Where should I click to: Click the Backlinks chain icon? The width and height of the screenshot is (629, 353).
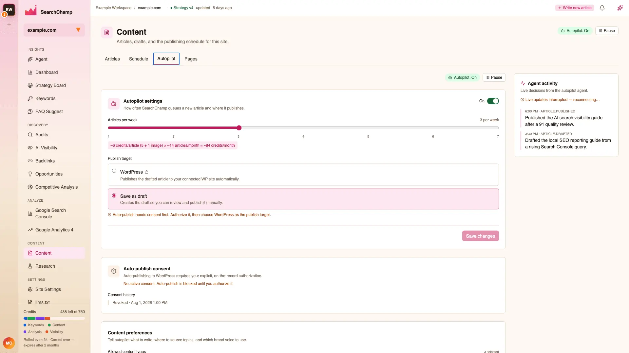click(x=30, y=161)
